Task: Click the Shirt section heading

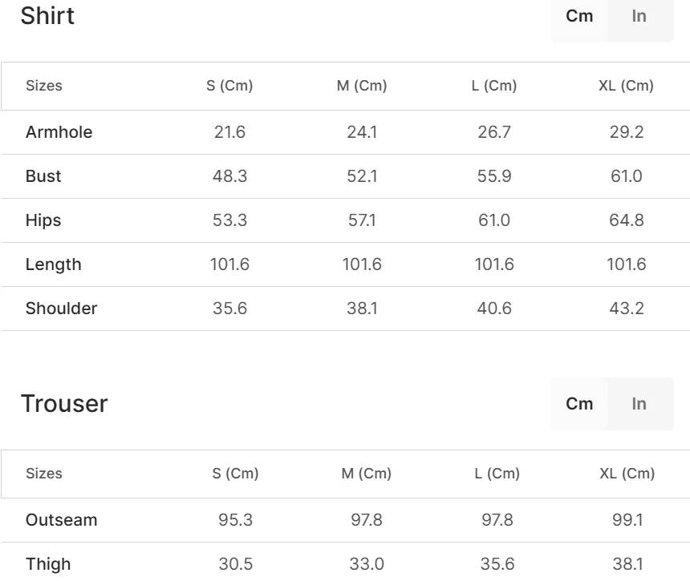Action: (x=47, y=16)
